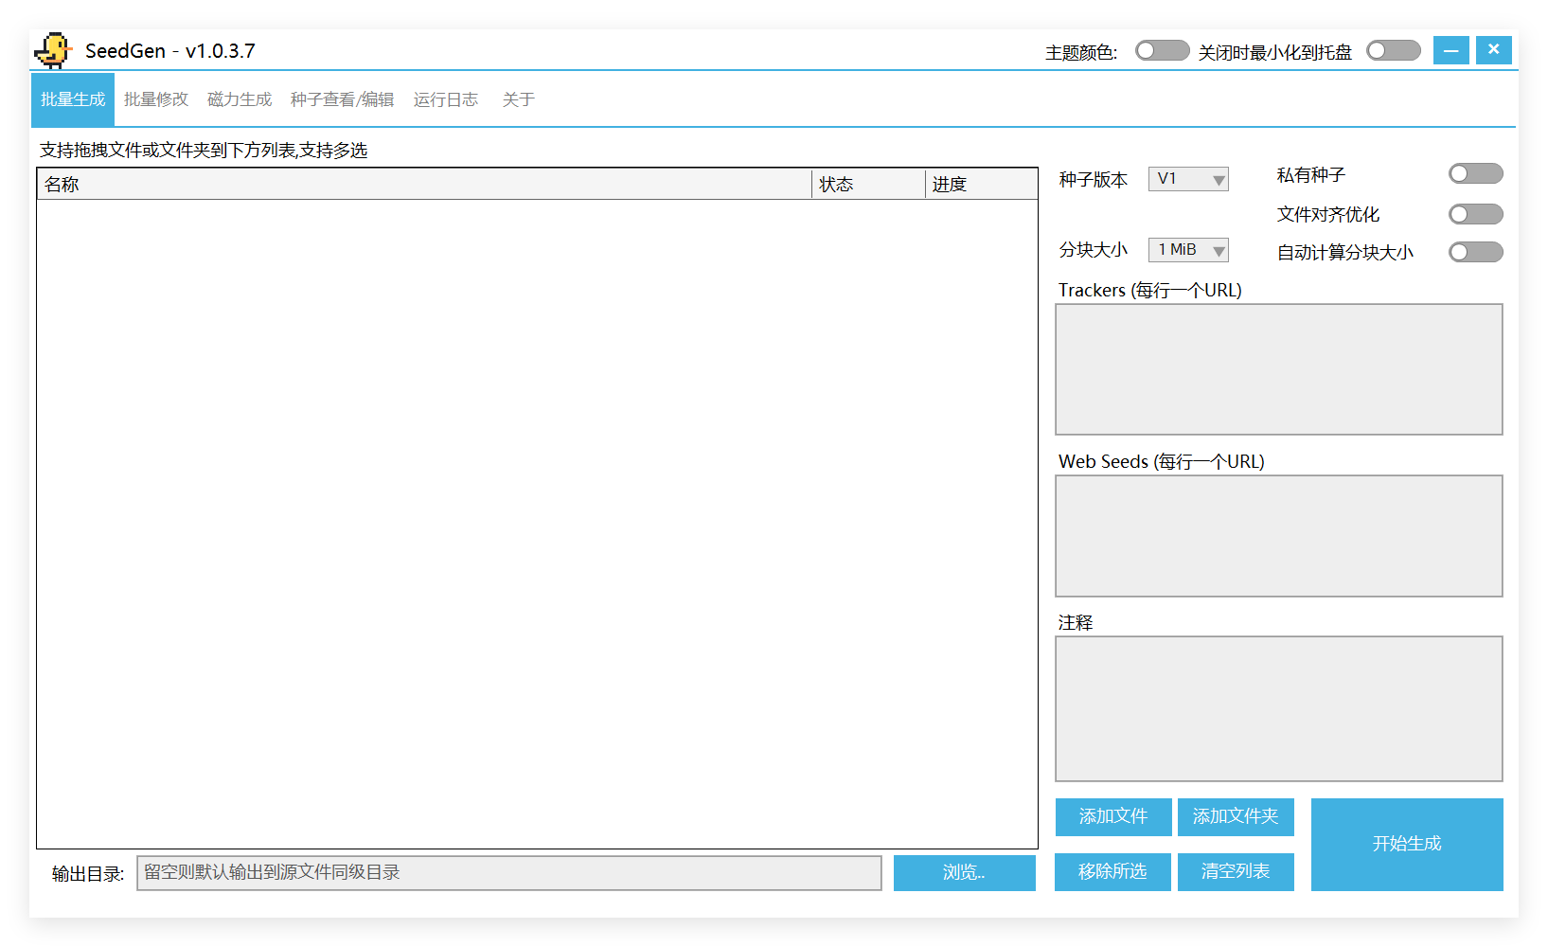1548x947 pixels.
Task: Click the SeedGen duck logo icon
Action: click(x=52, y=49)
